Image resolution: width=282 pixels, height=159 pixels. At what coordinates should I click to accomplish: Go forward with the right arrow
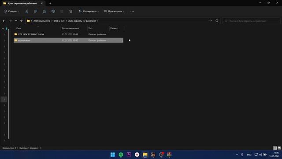[10, 21]
